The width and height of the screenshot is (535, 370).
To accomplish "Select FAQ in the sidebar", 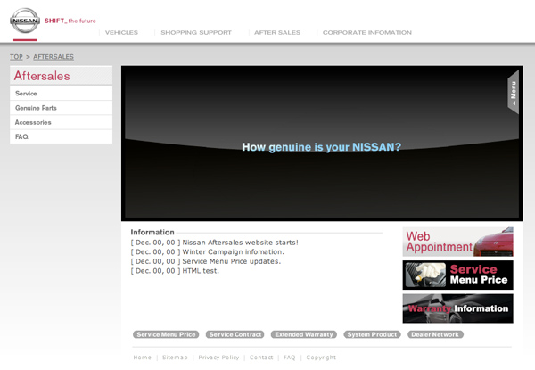I will (x=22, y=136).
